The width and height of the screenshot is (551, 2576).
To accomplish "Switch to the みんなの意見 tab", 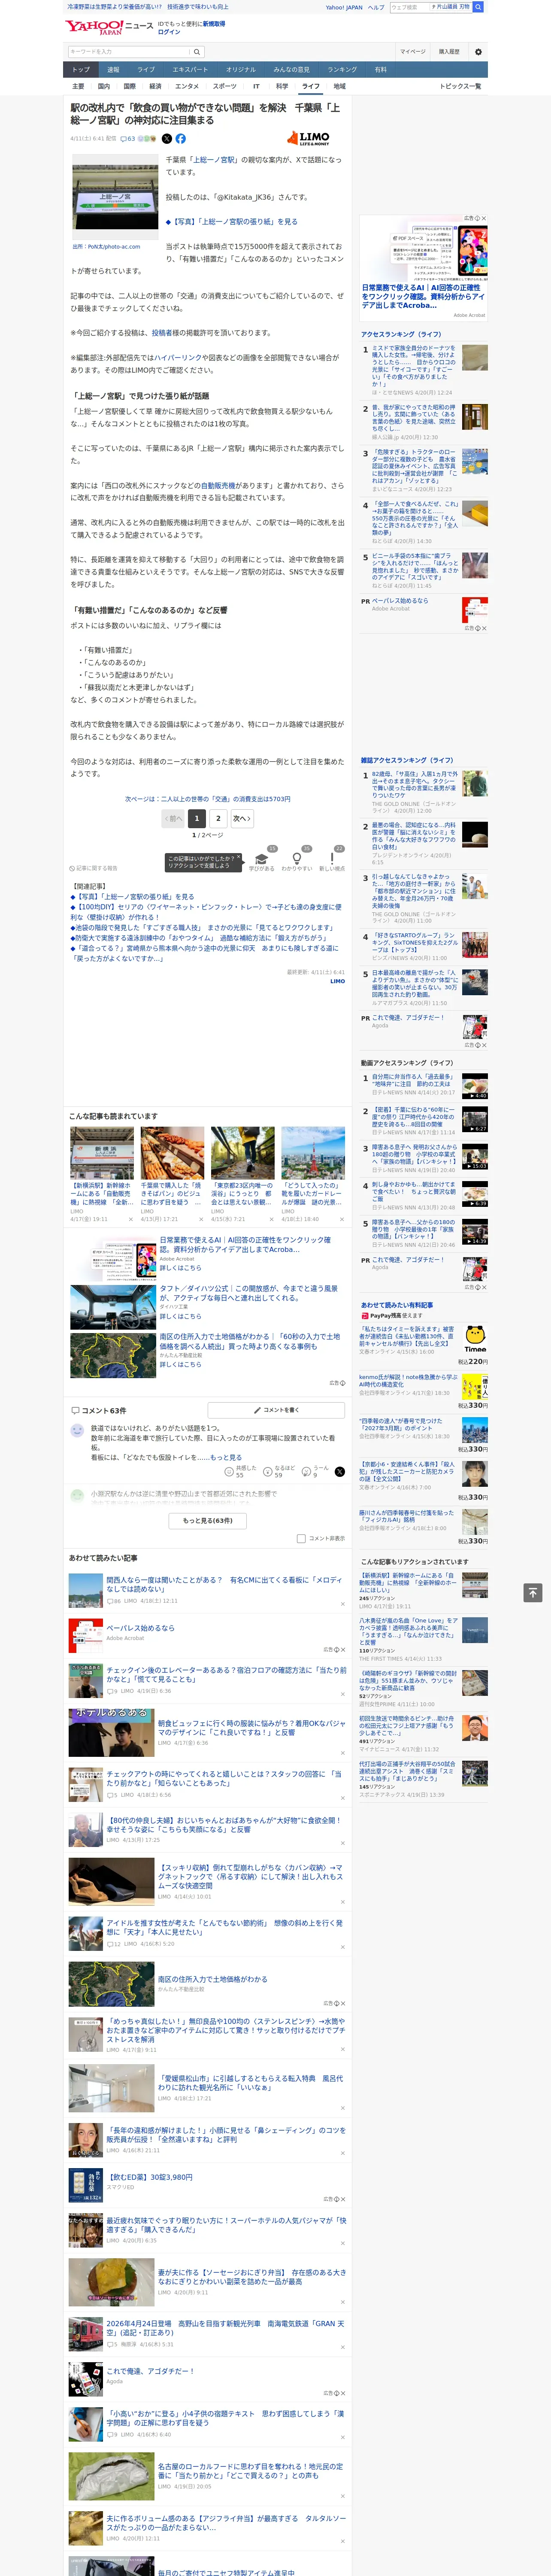I will click(x=292, y=70).
